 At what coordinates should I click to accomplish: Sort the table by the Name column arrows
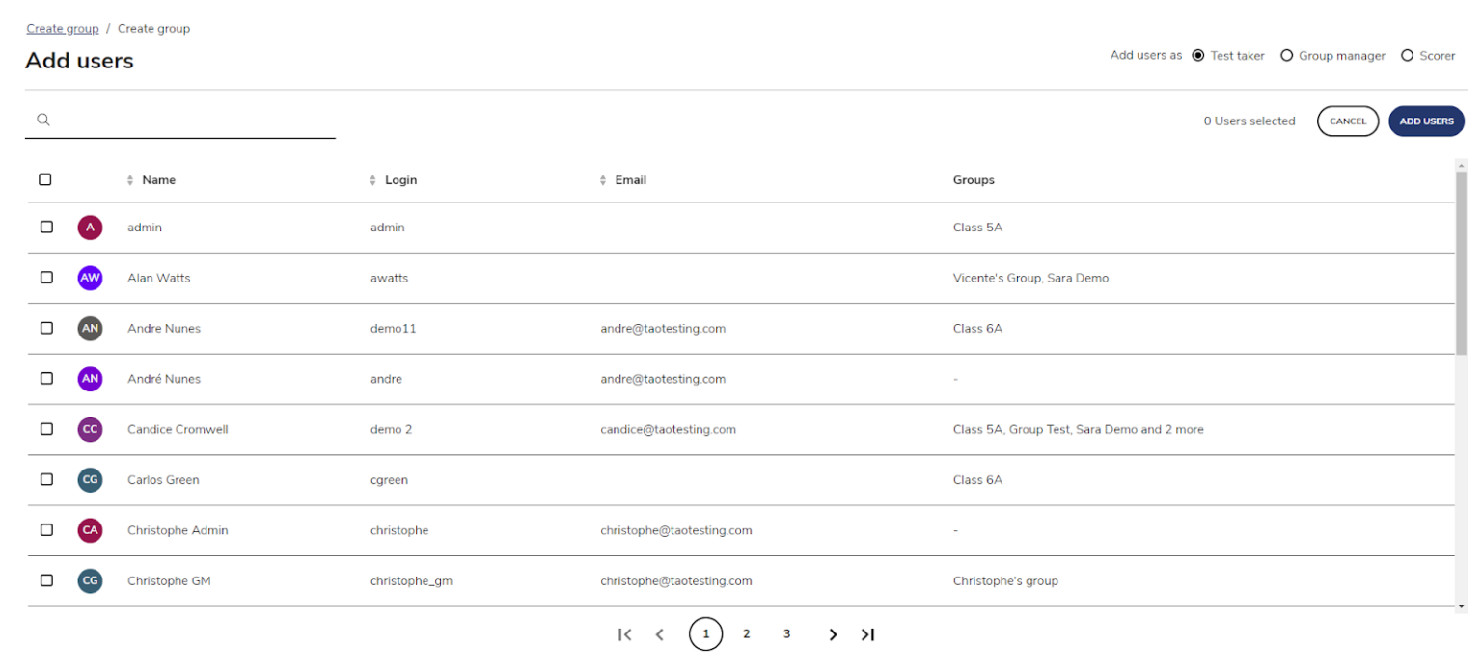pos(131,179)
